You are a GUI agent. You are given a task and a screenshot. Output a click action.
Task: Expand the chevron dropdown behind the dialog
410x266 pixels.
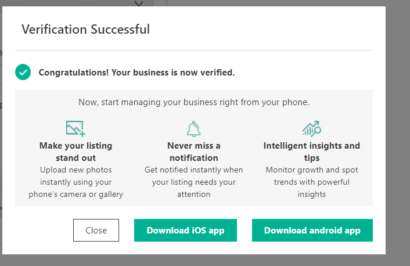(139, 3)
